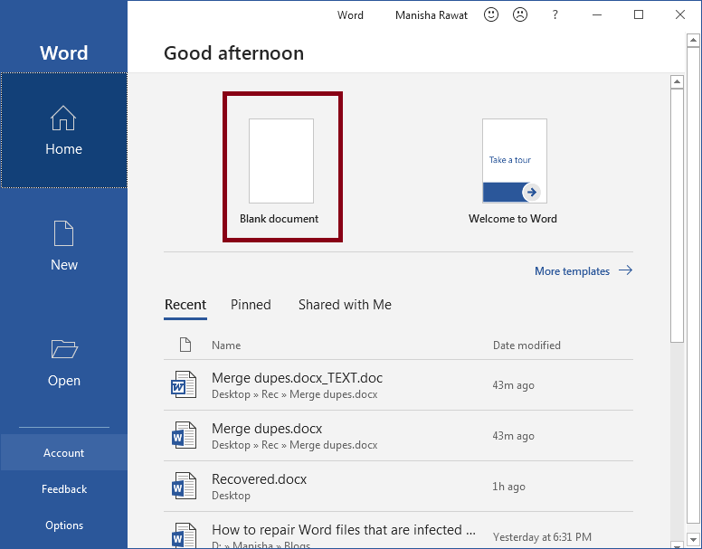Click the More templates link
Viewport: 702px width, 549px height.
point(572,271)
